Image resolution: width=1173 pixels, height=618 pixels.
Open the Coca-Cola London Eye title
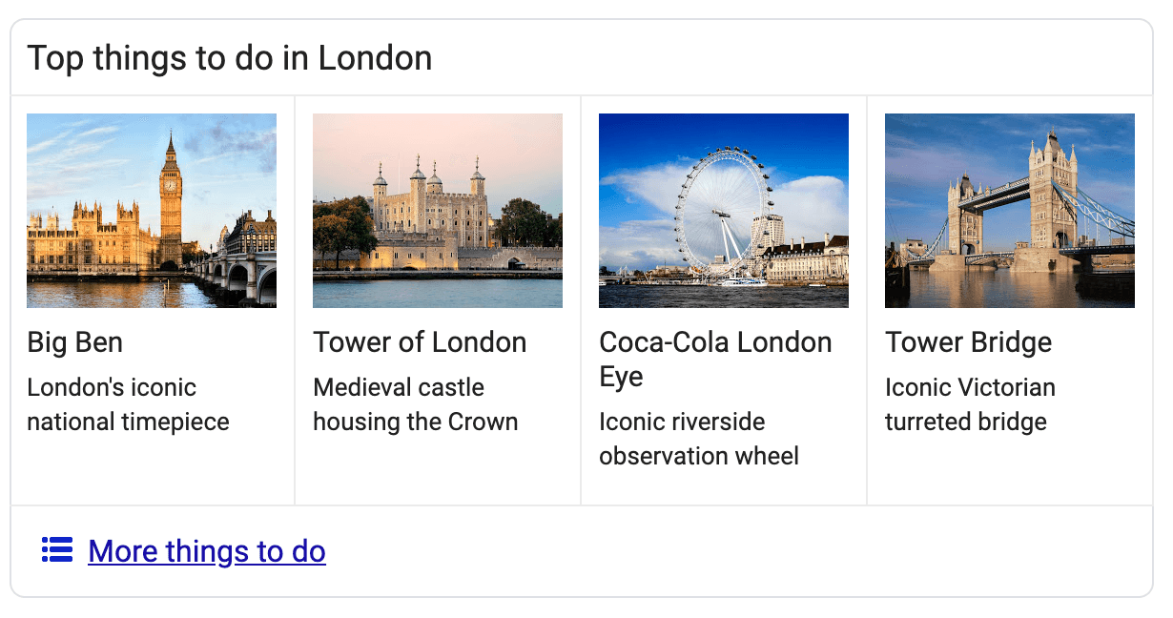pos(715,359)
